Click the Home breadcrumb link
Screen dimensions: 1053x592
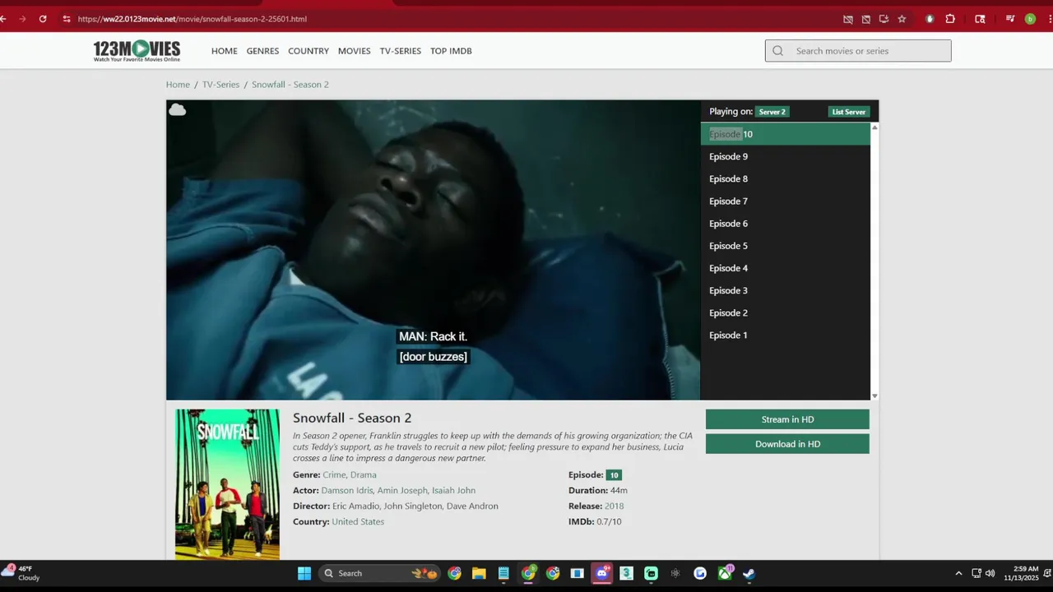pos(178,85)
